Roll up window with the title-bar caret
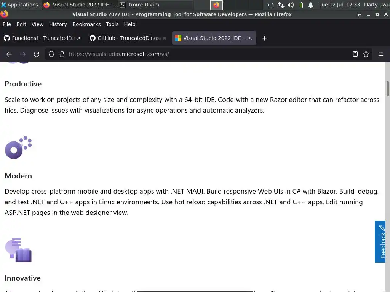390x292 pixels. 360,14
